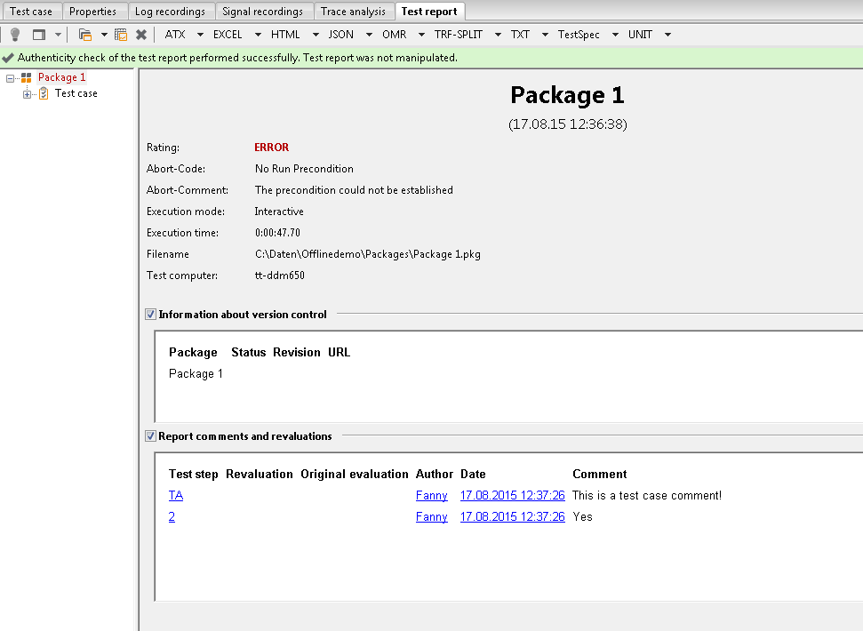Click the 'Yes' comment in row 2

582,517
